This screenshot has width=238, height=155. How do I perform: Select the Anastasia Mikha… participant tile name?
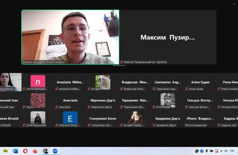70,82
